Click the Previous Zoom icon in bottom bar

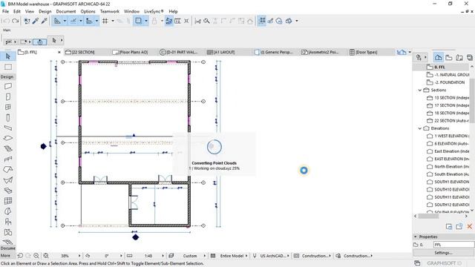point(20,256)
